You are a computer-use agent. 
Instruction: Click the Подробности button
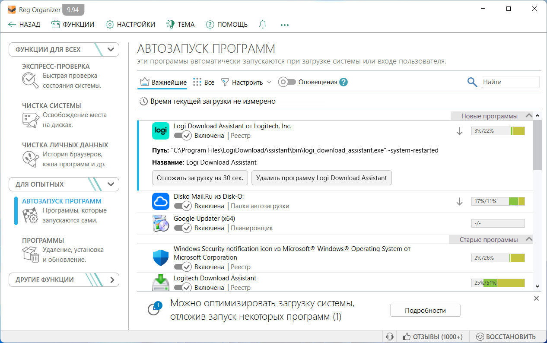425,310
